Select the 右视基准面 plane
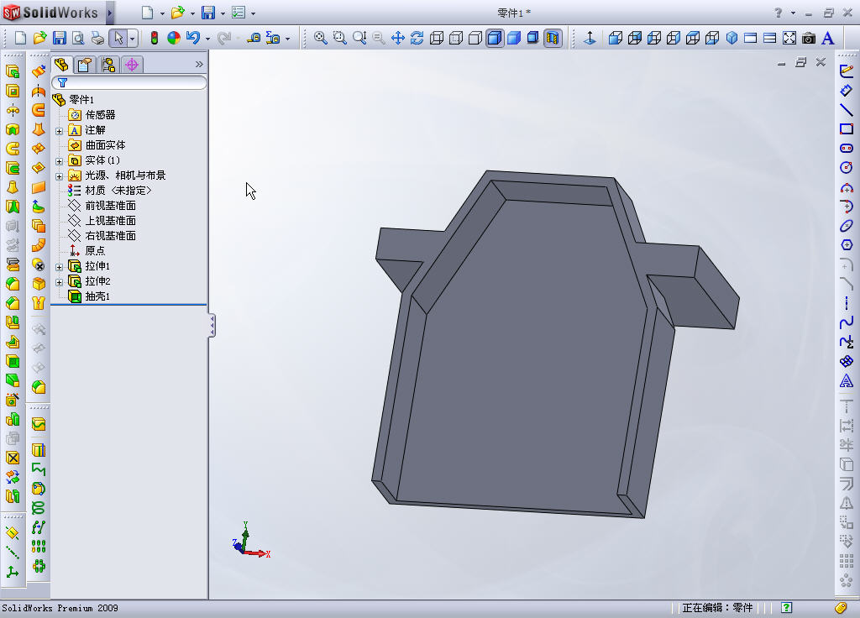860x618 pixels. point(110,236)
